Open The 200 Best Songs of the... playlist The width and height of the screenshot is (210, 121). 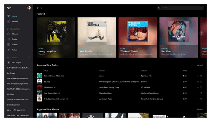pyautogui.click(x=18, y=83)
